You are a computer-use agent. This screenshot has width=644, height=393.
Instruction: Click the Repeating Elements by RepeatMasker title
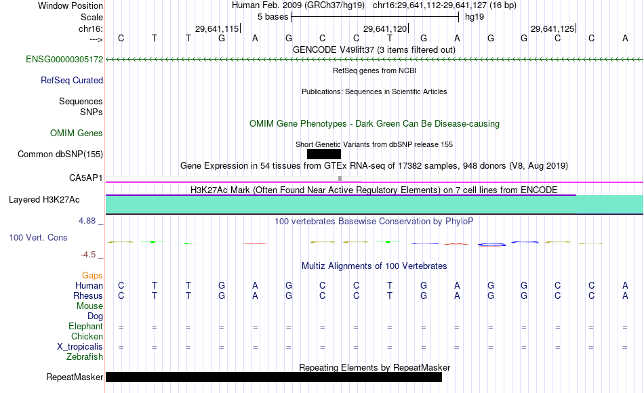pos(374,367)
